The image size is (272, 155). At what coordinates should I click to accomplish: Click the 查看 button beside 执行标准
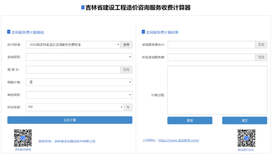click(126, 45)
